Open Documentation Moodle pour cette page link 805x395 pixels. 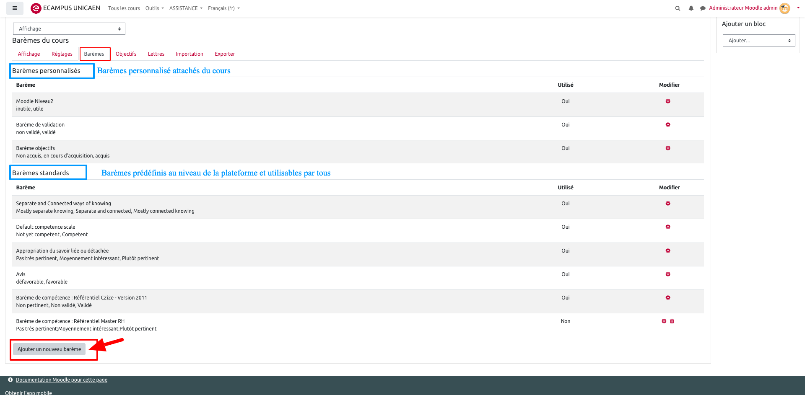[62, 380]
